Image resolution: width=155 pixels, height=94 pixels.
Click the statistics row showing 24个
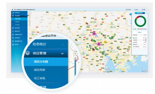139,40
